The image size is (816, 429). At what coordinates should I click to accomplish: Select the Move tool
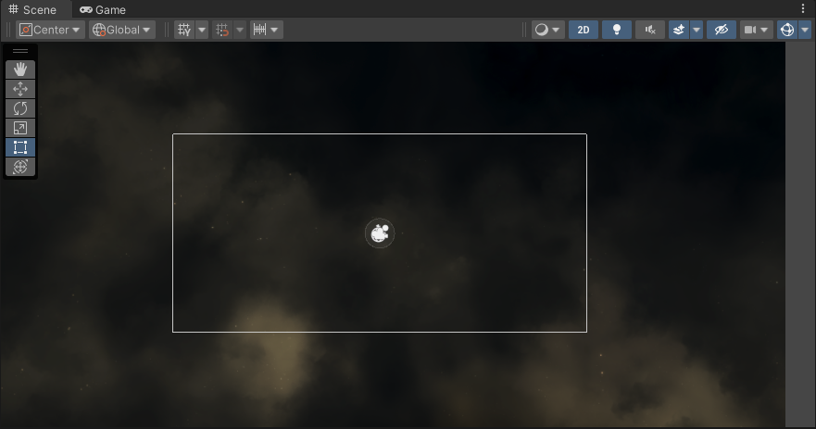[20, 89]
